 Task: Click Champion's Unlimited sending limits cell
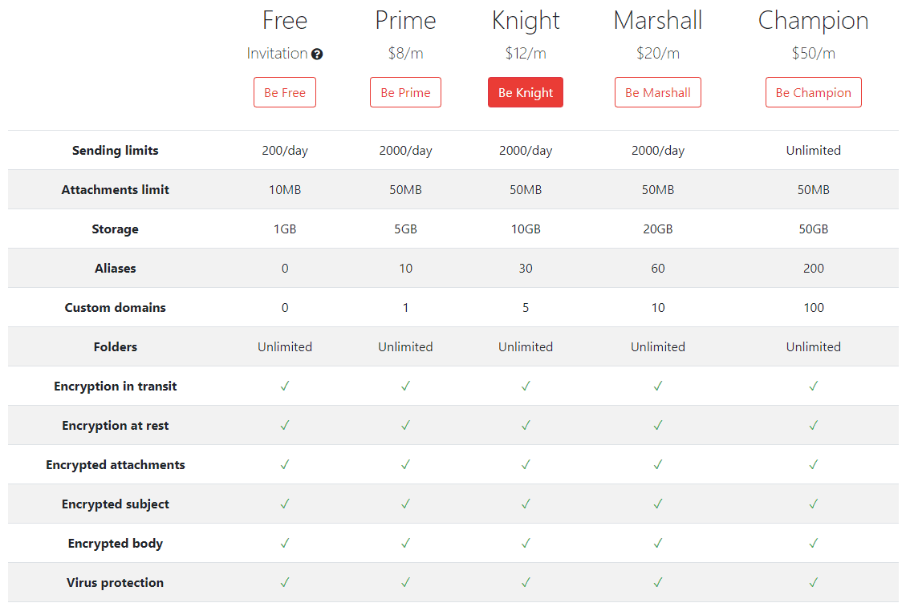814,151
